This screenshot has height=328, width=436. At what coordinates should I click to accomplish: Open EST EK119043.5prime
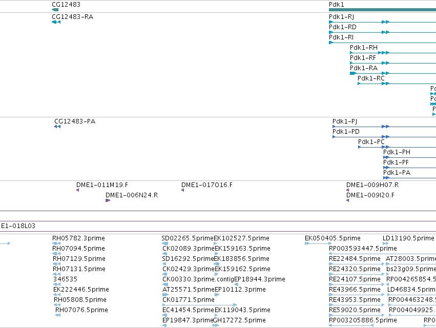(x=242, y=310)
